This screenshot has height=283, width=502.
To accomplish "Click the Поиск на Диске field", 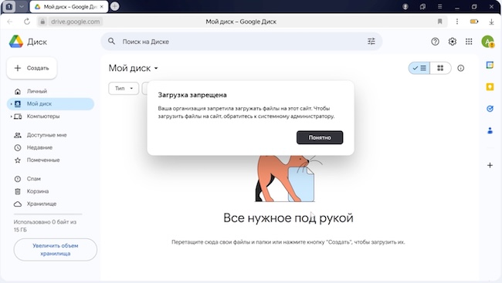I will 242,41.
